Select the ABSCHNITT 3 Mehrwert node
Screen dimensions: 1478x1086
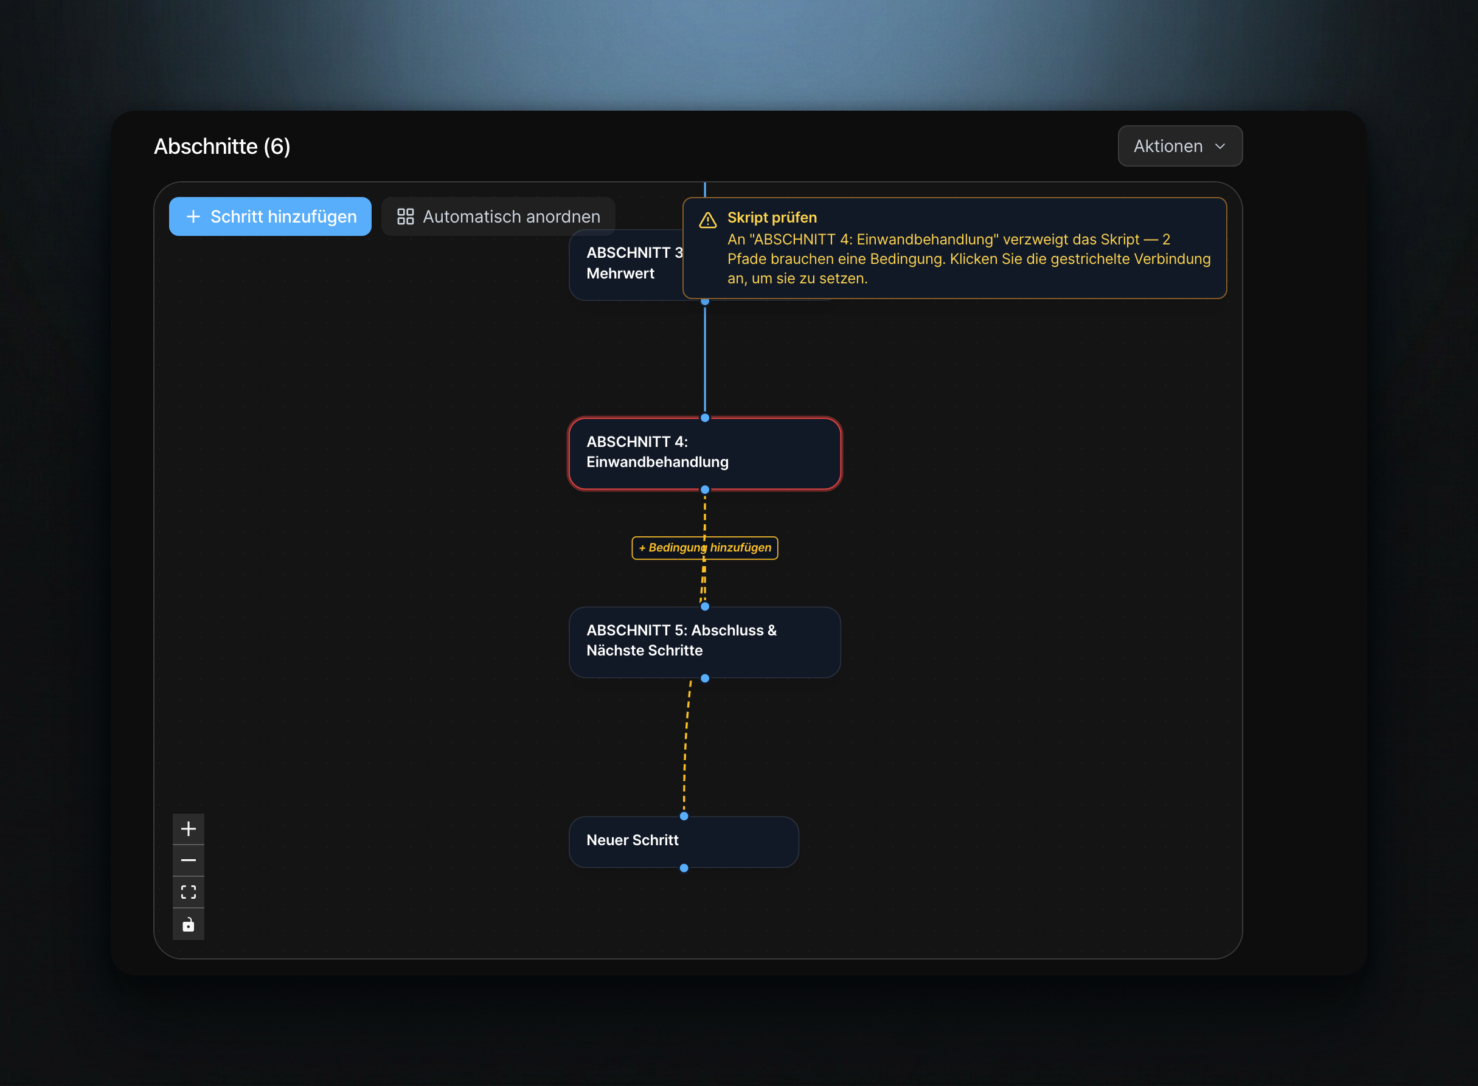point(625,265)
